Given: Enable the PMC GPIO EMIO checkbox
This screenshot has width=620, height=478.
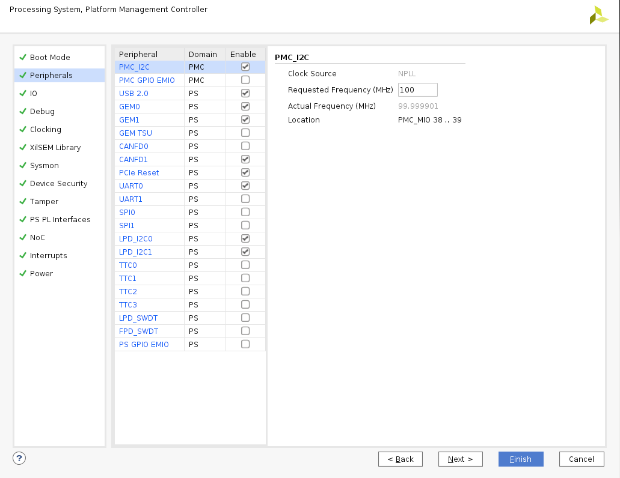Looking at the screenshot, I should [245, 80].
